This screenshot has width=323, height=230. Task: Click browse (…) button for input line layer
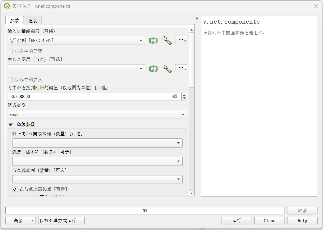tap(181, 40)
